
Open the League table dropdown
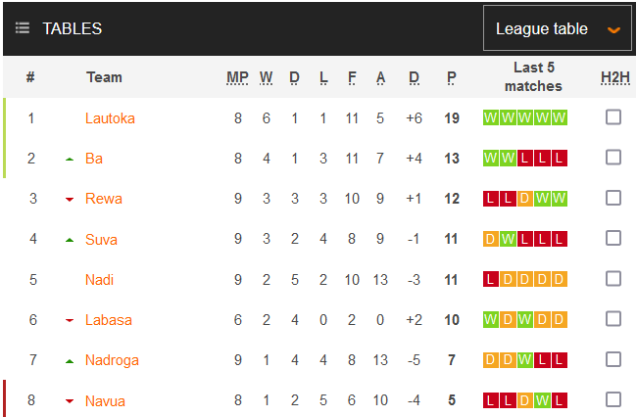pyautogui.click(x=558, y=28)
